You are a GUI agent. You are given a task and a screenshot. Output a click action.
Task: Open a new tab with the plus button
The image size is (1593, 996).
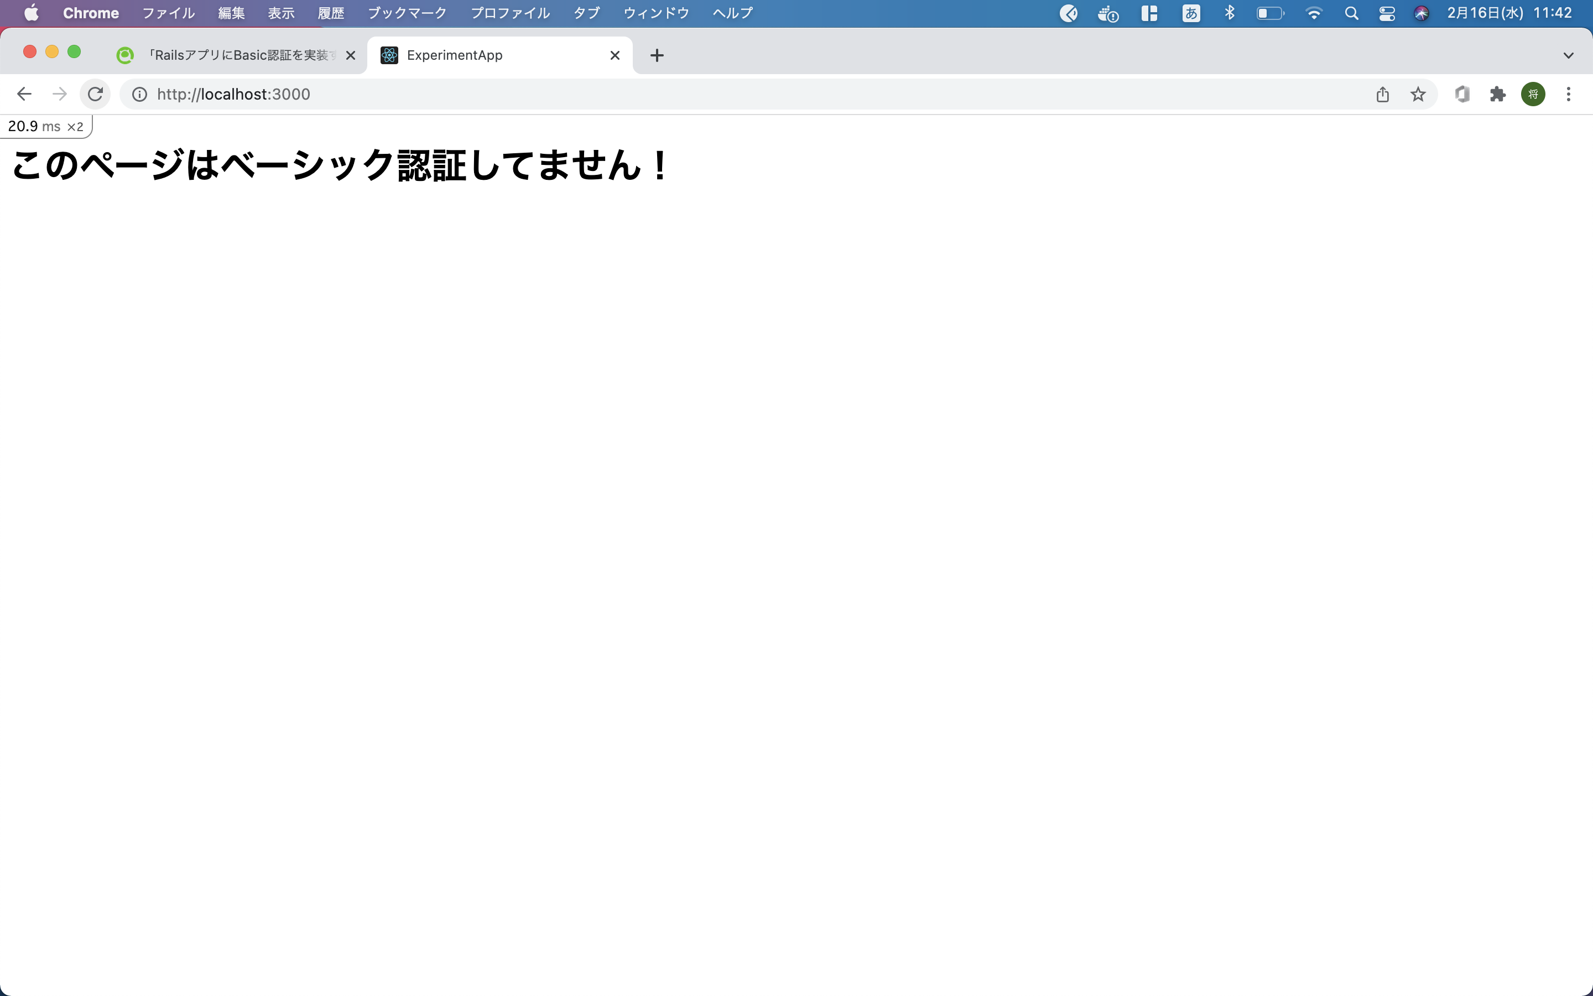point(657,55)
